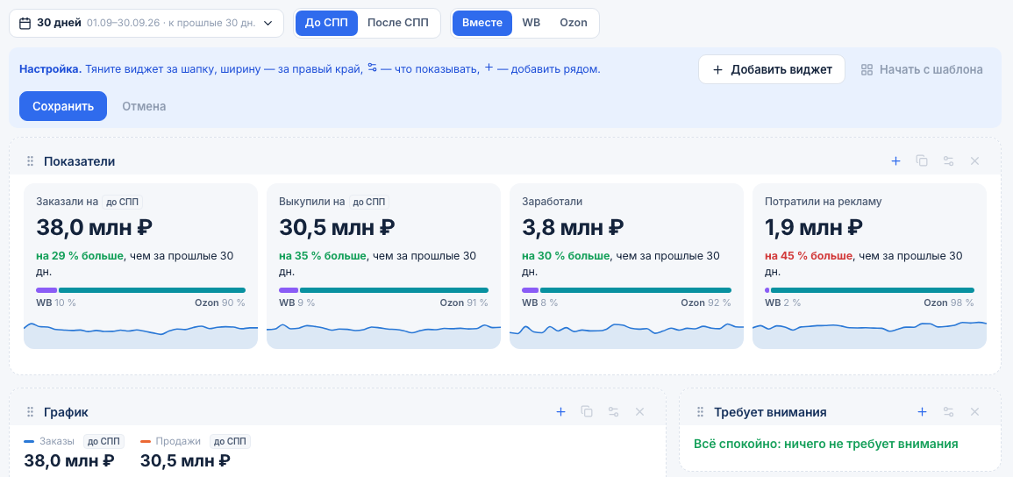Click the WB/Ozon share bar in Заказали на
Screen dimensions: 1013x477
[x=141, y=290]
